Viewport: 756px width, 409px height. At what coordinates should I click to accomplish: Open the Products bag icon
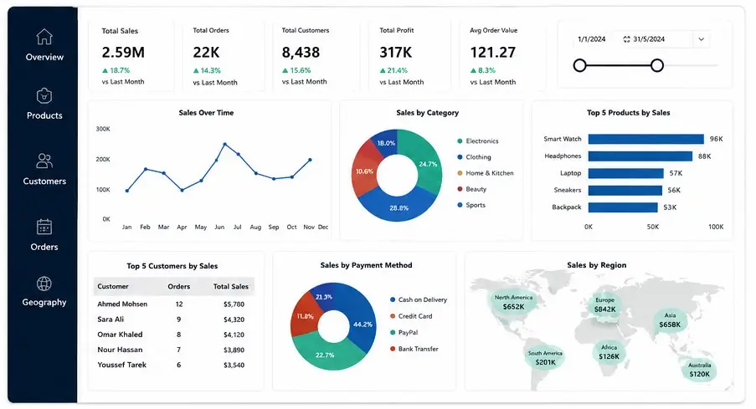tap(44, 96)
